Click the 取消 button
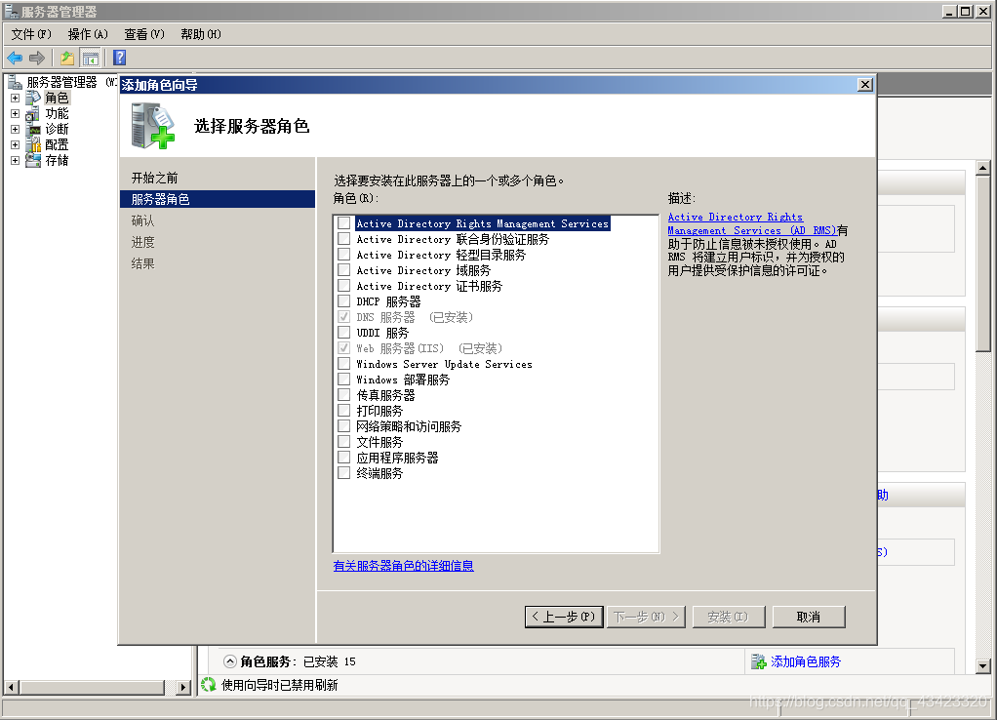The height and width of the screenshot is (720, 997). coord(809,617)
